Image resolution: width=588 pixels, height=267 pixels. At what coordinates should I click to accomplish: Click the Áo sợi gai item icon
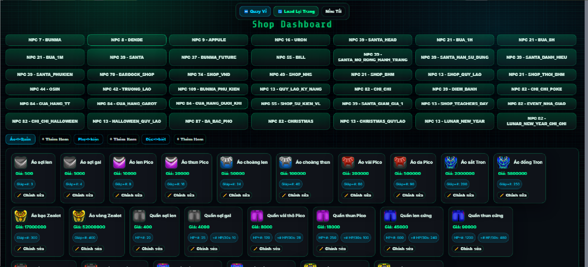[x=70, y=162]
